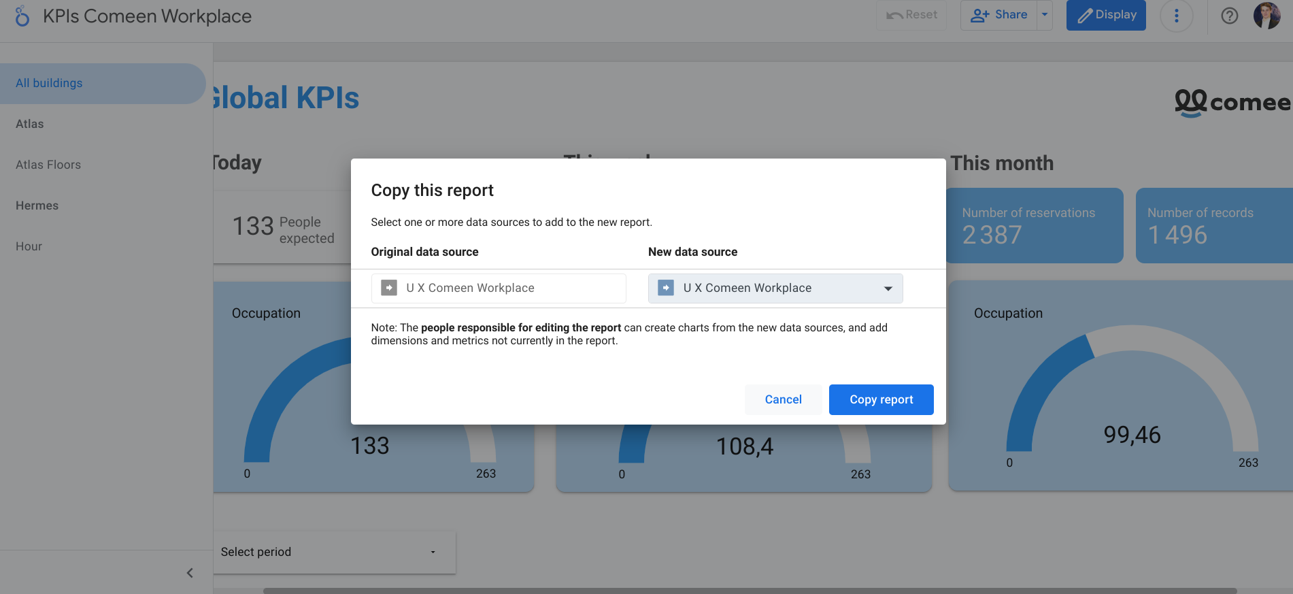Click the original data source arrow icon
The image size is (1293, 594).
tap(389, 288)
